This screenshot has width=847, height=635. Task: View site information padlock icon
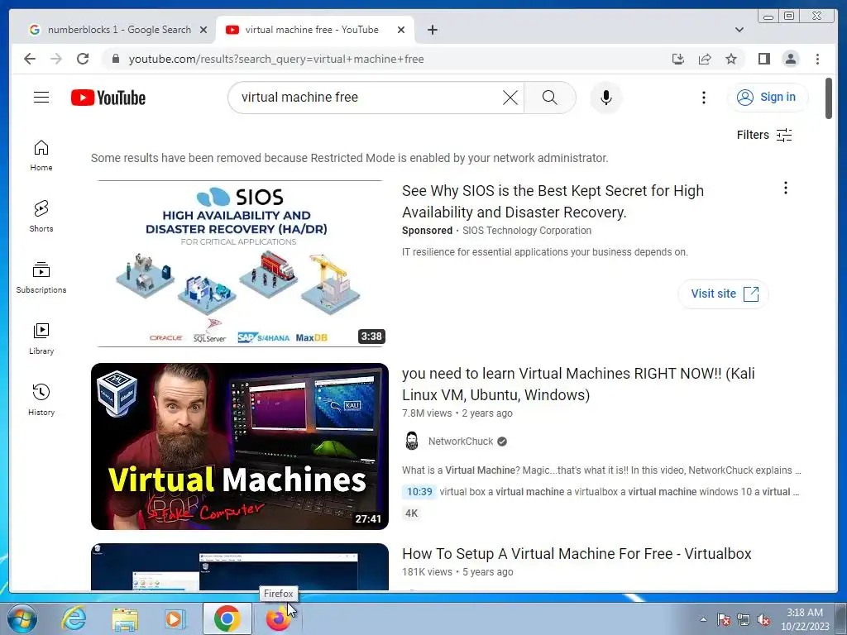tap(115, 59)
